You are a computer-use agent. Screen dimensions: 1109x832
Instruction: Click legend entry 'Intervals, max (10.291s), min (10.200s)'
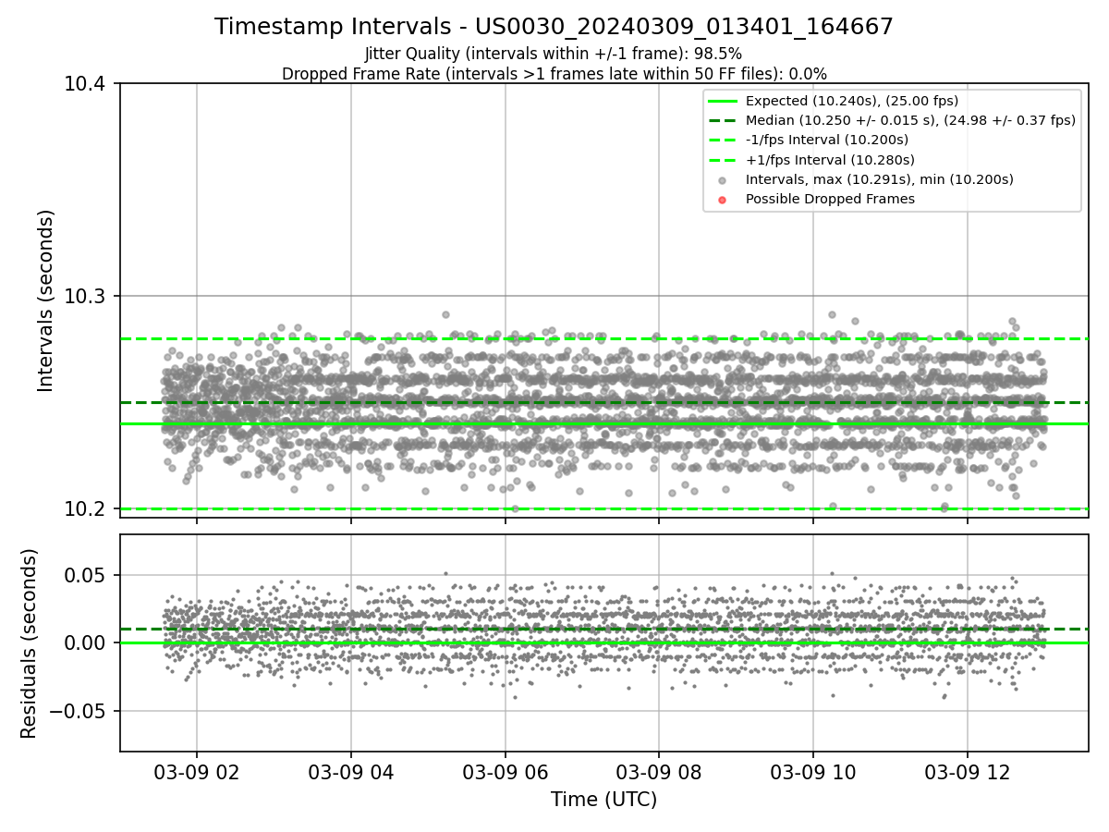(879, 179)
